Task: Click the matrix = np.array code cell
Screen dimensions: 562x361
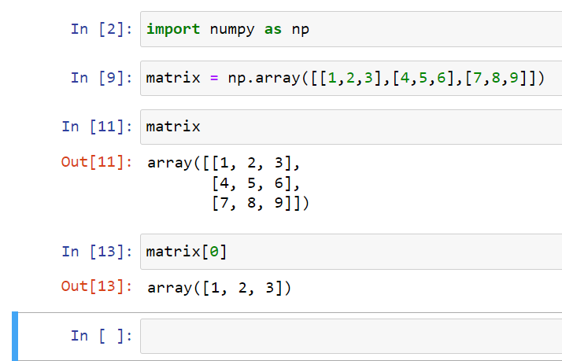Action: click(351, 78)
